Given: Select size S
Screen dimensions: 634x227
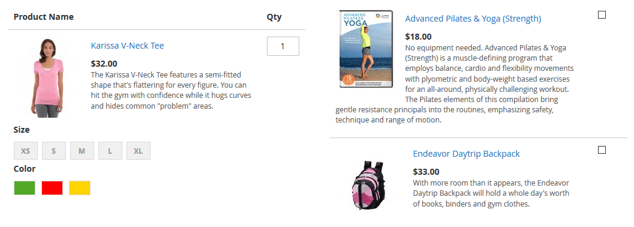Looking at the screenshot, I should point(54,151).
